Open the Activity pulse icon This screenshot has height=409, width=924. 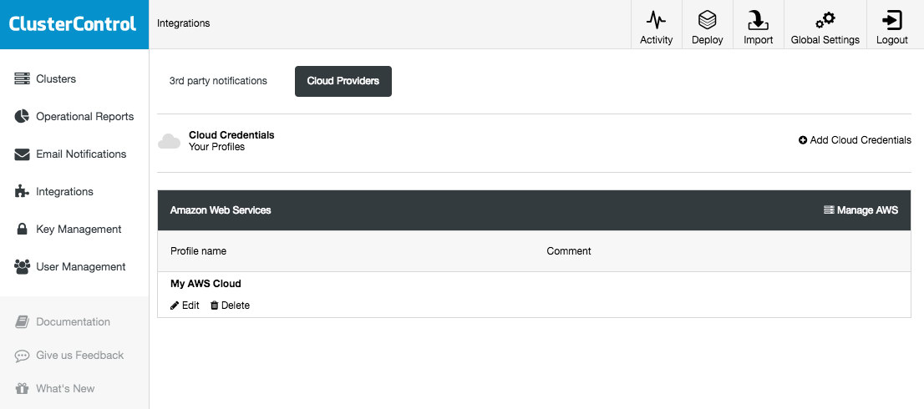coord(656,20)
